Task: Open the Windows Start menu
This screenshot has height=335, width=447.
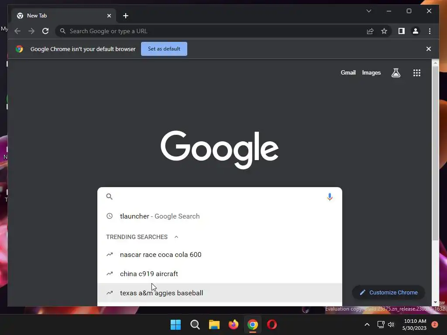Action: pyautogui.click(x=175, y=325)
